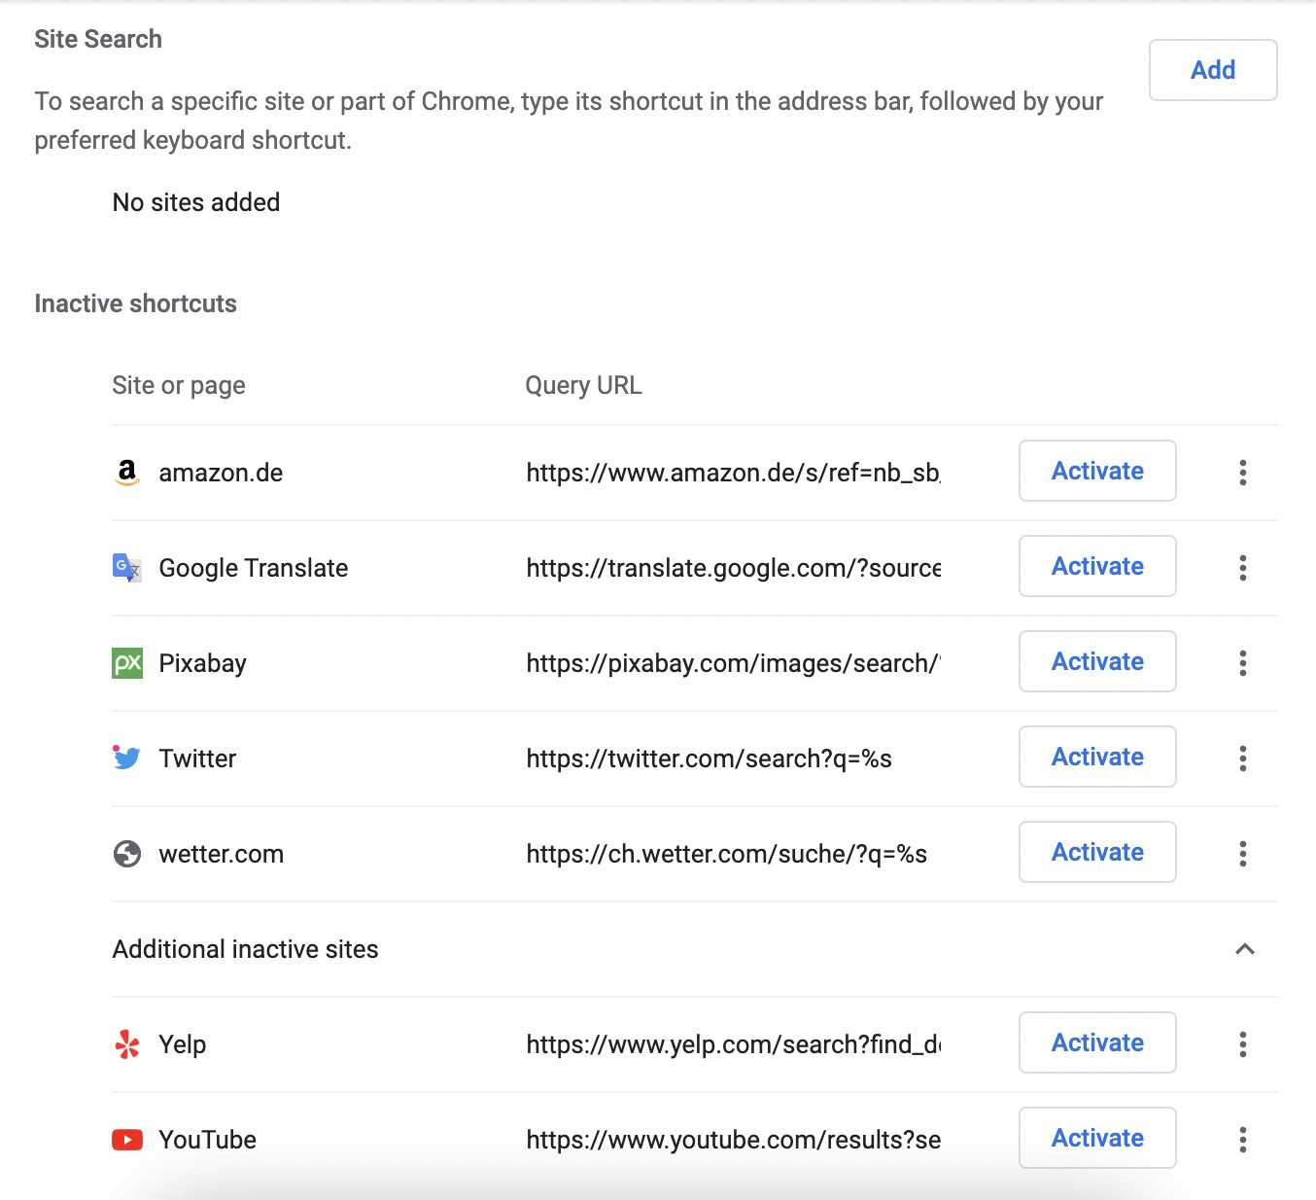This screenshot has width=1316, height=1200.
Task: Click the translate.google.com query URL
Action: click(x=733, y=568)
